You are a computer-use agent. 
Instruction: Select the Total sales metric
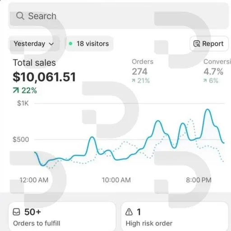pyautogui.click(x=44, y=76)
